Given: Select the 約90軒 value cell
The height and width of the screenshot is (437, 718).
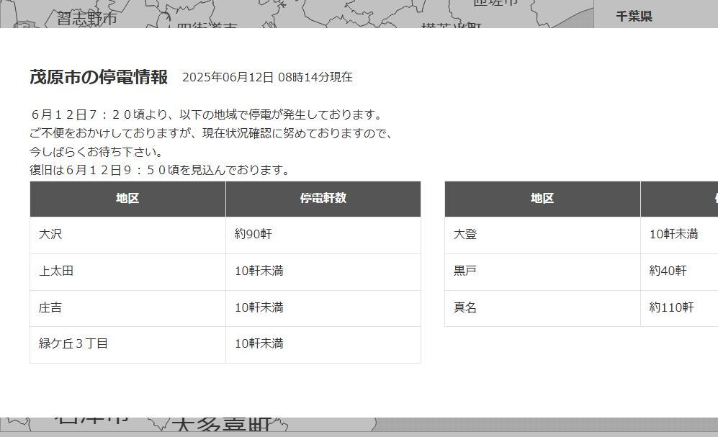Looking at the screenshot, I should [323, 235].
